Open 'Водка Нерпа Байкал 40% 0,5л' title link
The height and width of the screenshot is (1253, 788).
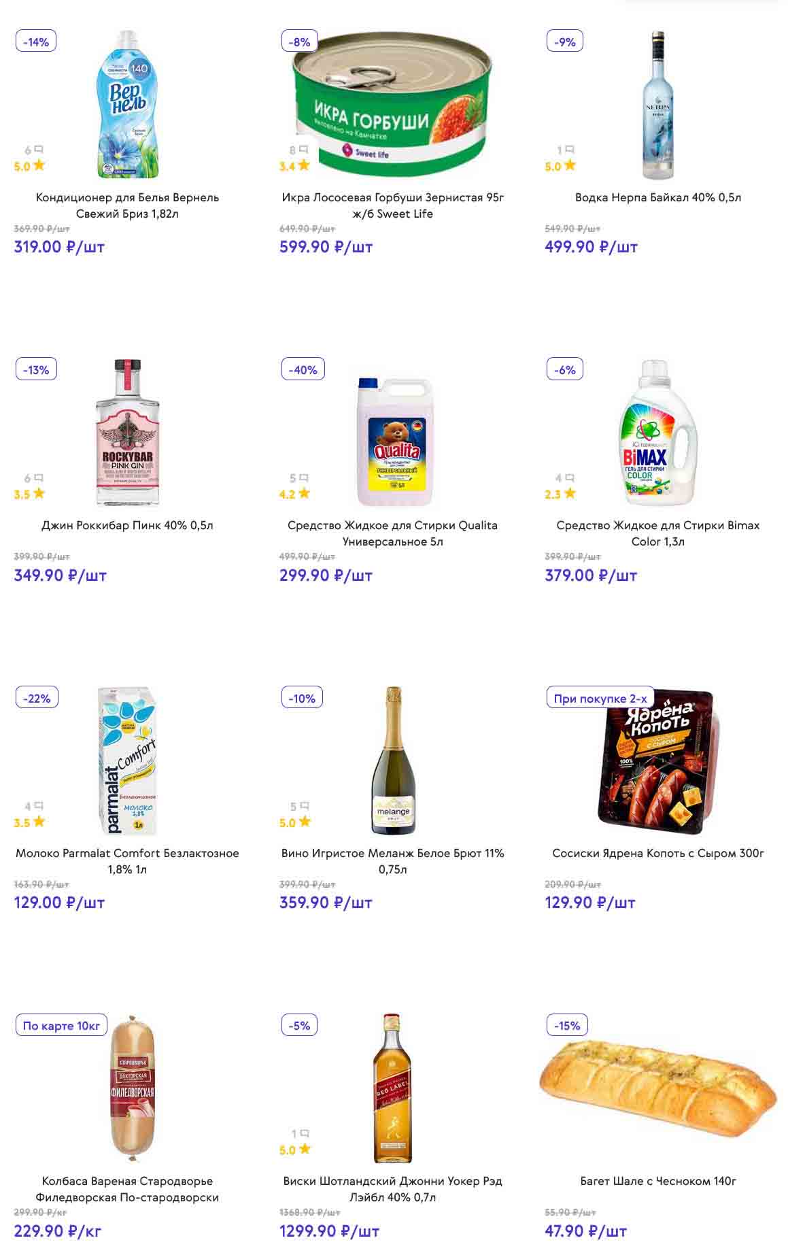657,197
